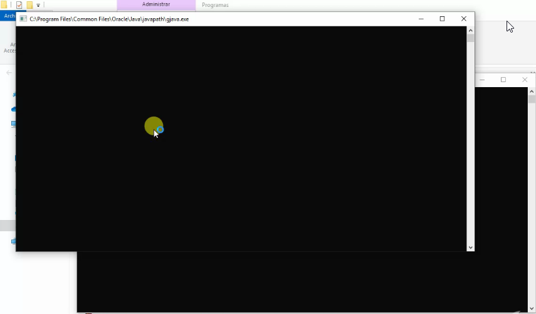536x314 pixels.
Task: Maximize the background console window
Action: click(503, 80)
